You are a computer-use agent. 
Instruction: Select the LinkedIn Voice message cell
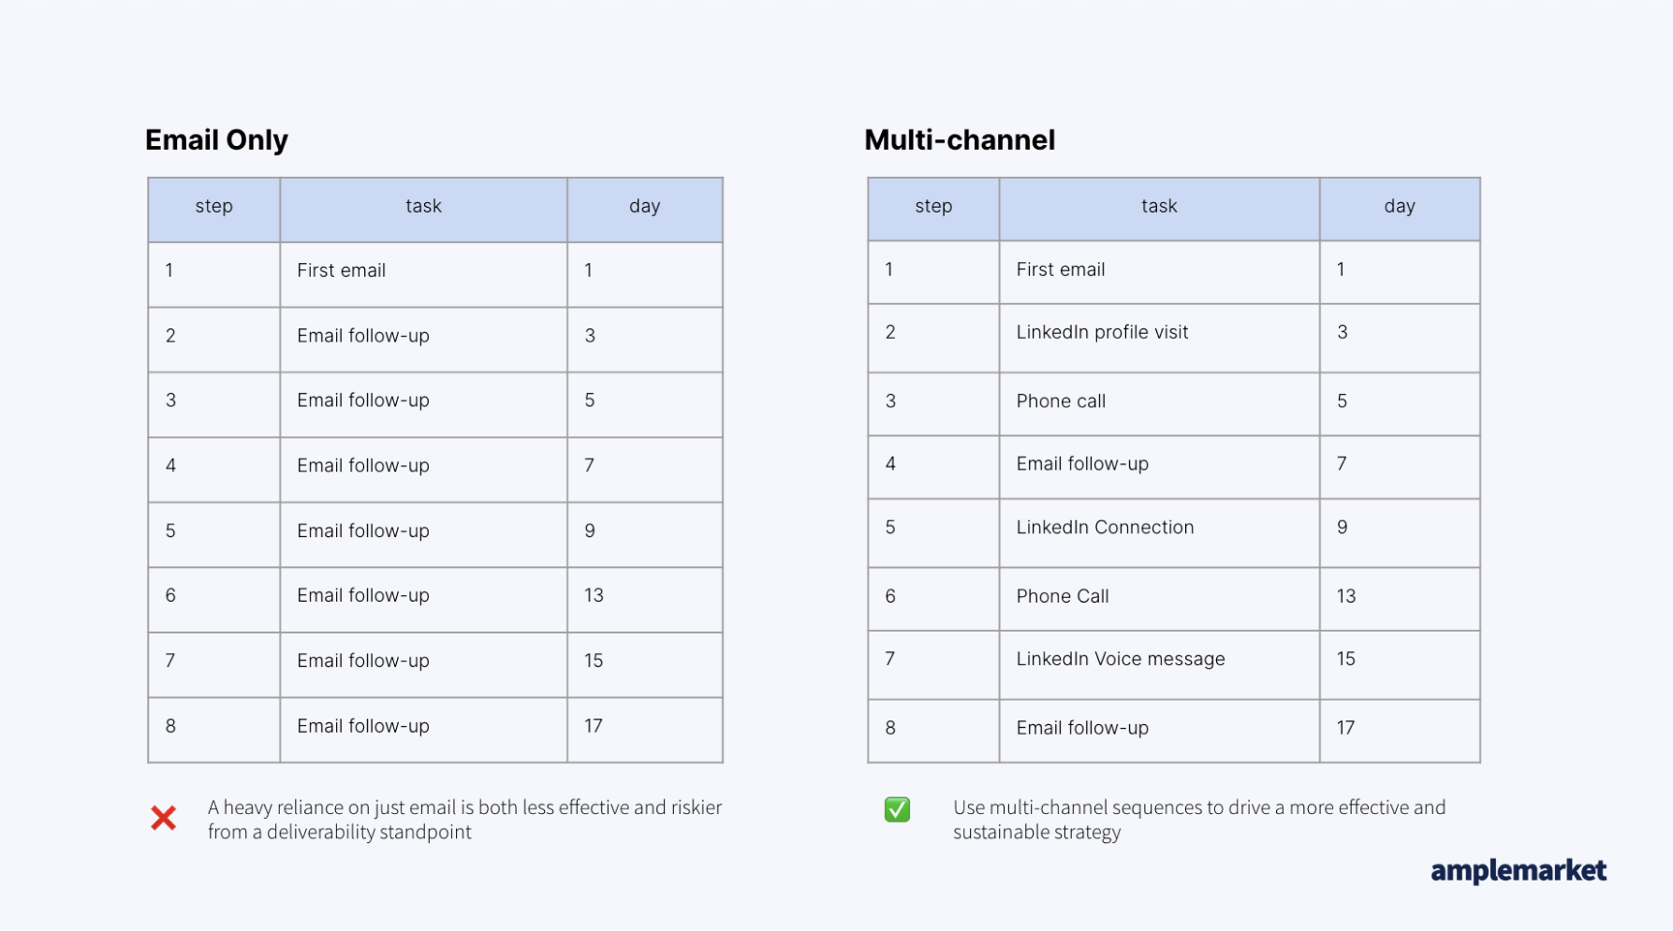pos(1159,664)
